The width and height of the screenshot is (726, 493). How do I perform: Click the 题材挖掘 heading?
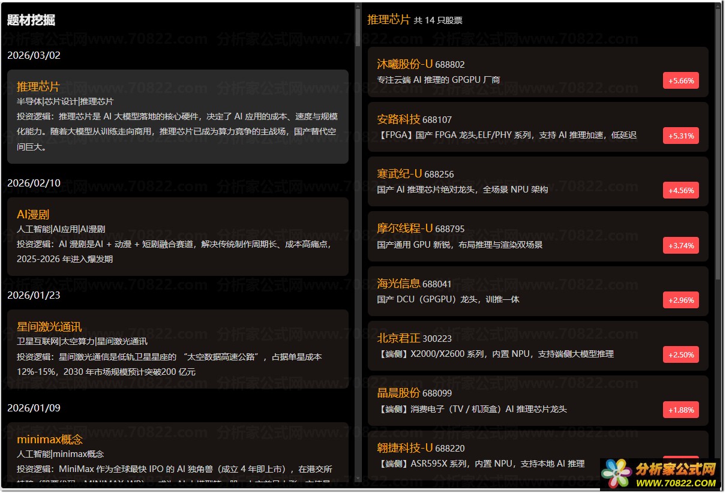point(31,20)
